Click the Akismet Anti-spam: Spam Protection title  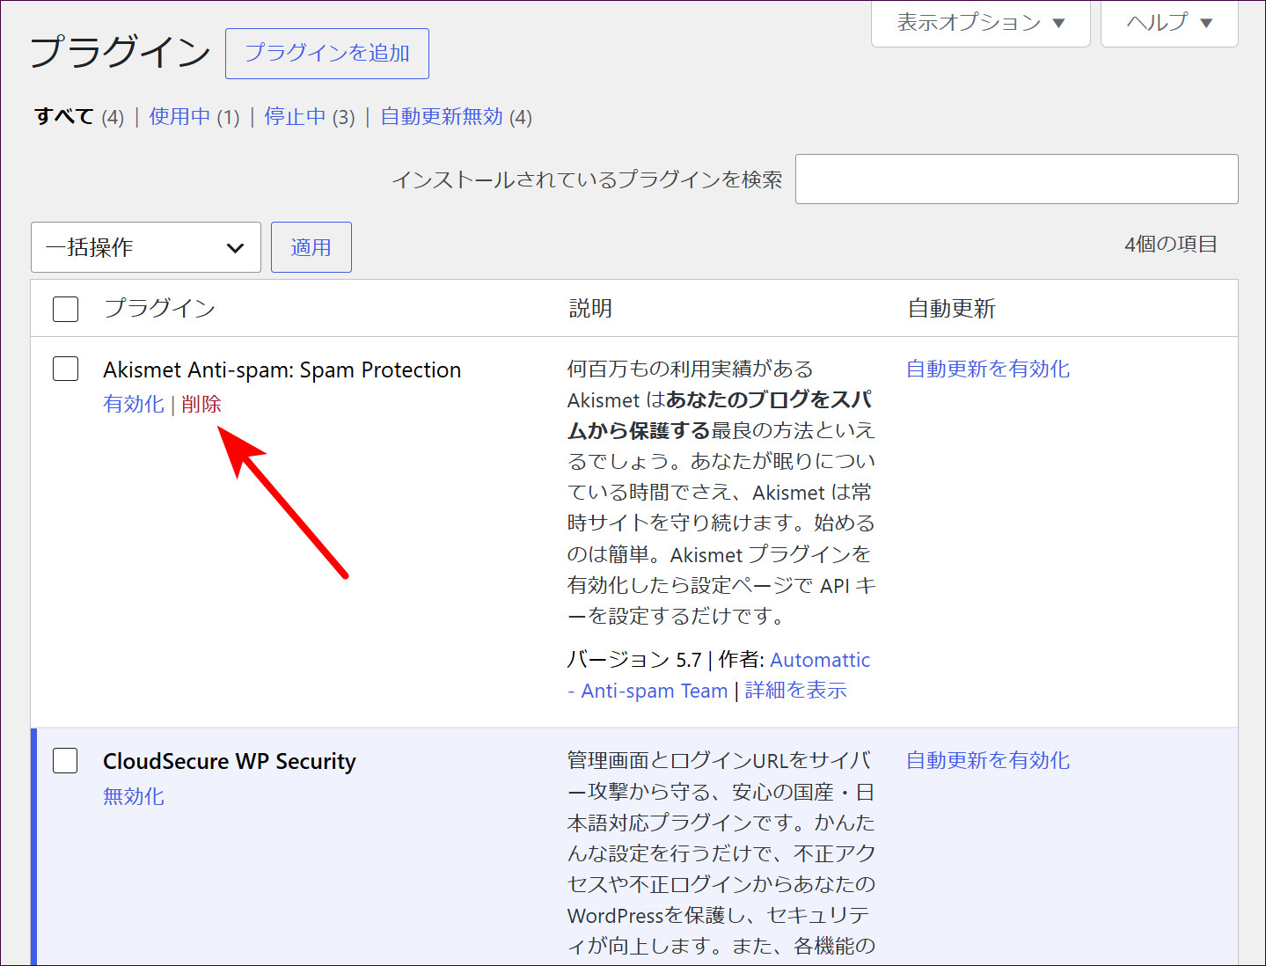(x=282, y=370)
